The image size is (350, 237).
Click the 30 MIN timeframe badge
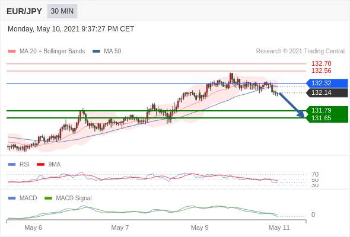pyautogui.click(x=62, y=11)
